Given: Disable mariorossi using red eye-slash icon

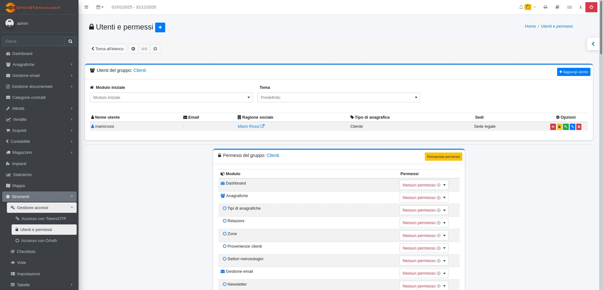Looking at the screenshot, I should pos(553,127).
